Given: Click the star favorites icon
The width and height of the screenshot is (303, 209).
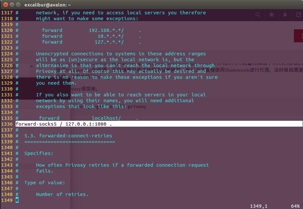Looking at the screenshot, I should [x=271, y=15].
